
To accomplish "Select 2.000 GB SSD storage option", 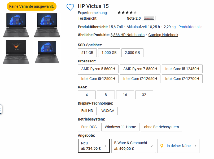I will tap(132, 53).
